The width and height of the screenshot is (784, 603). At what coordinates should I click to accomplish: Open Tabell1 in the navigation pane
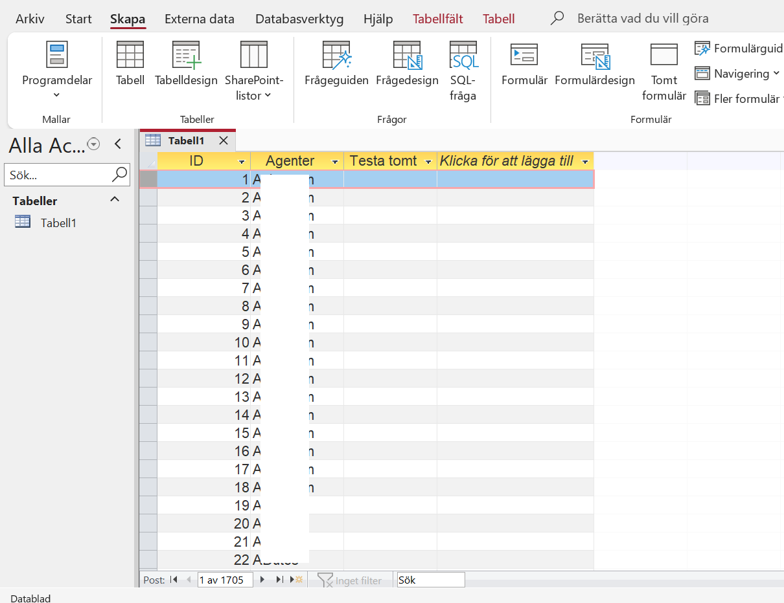(x=58, y=223)
